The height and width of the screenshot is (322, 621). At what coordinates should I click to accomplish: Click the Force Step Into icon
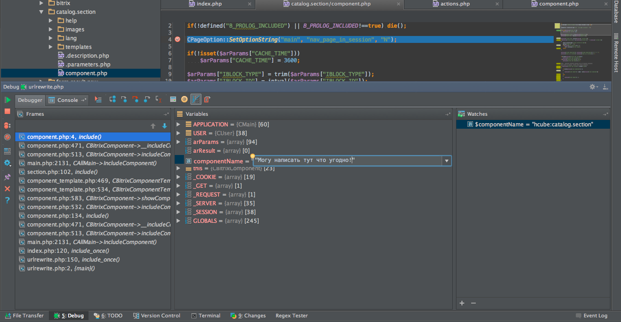[135, 100]
